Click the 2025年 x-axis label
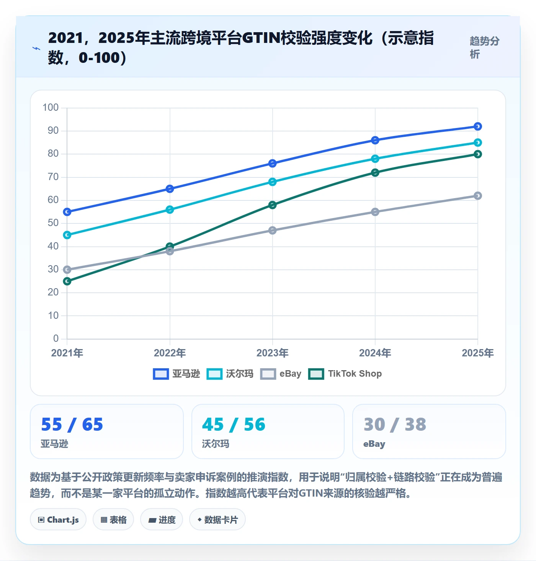Image resolution: width=536 pixels, height=561 pixels. click(478, 353)
